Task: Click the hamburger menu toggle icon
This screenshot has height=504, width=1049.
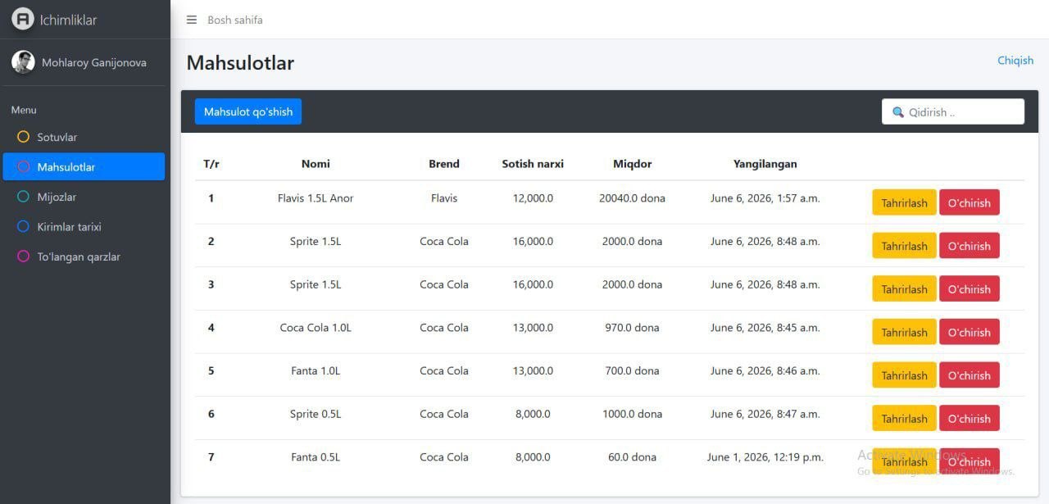Action: pyautogui.click(x=192, y=20)
